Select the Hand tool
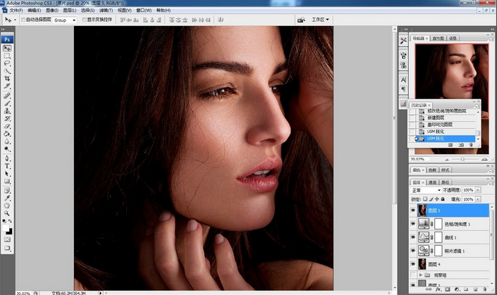Viewport: 497px width, 295px height. pyautogui.click(x=7, y=206)
